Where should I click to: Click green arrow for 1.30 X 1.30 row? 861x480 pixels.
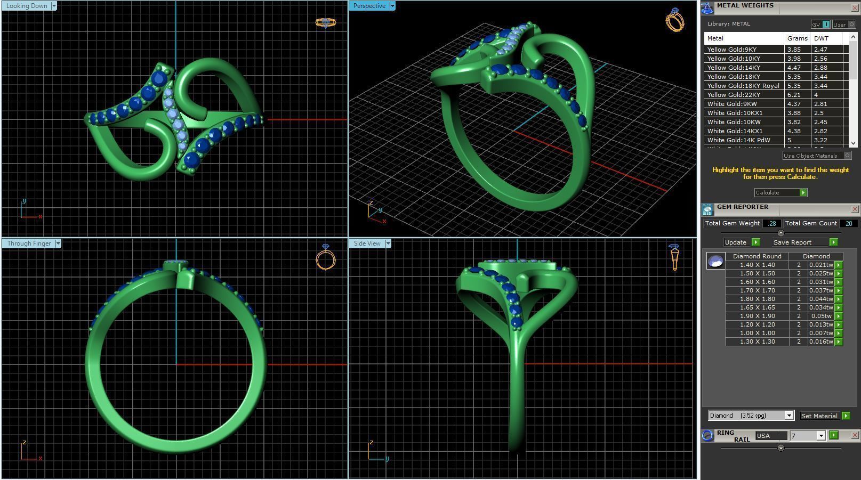point(839,341)
